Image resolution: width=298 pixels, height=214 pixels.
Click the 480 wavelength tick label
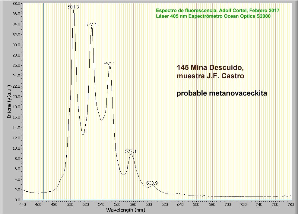pyautogui.click(x=54, y=205)
